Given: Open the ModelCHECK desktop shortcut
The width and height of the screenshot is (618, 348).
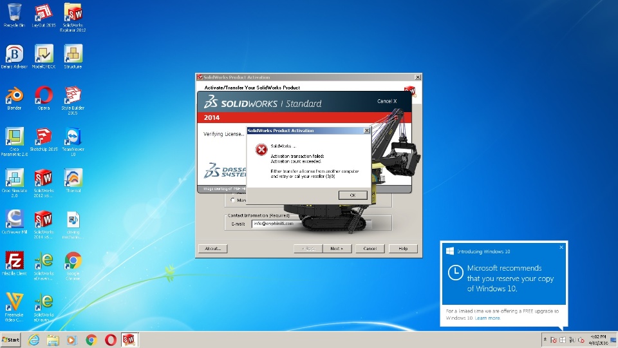Looking at the screenshot, I should (44, 57).
